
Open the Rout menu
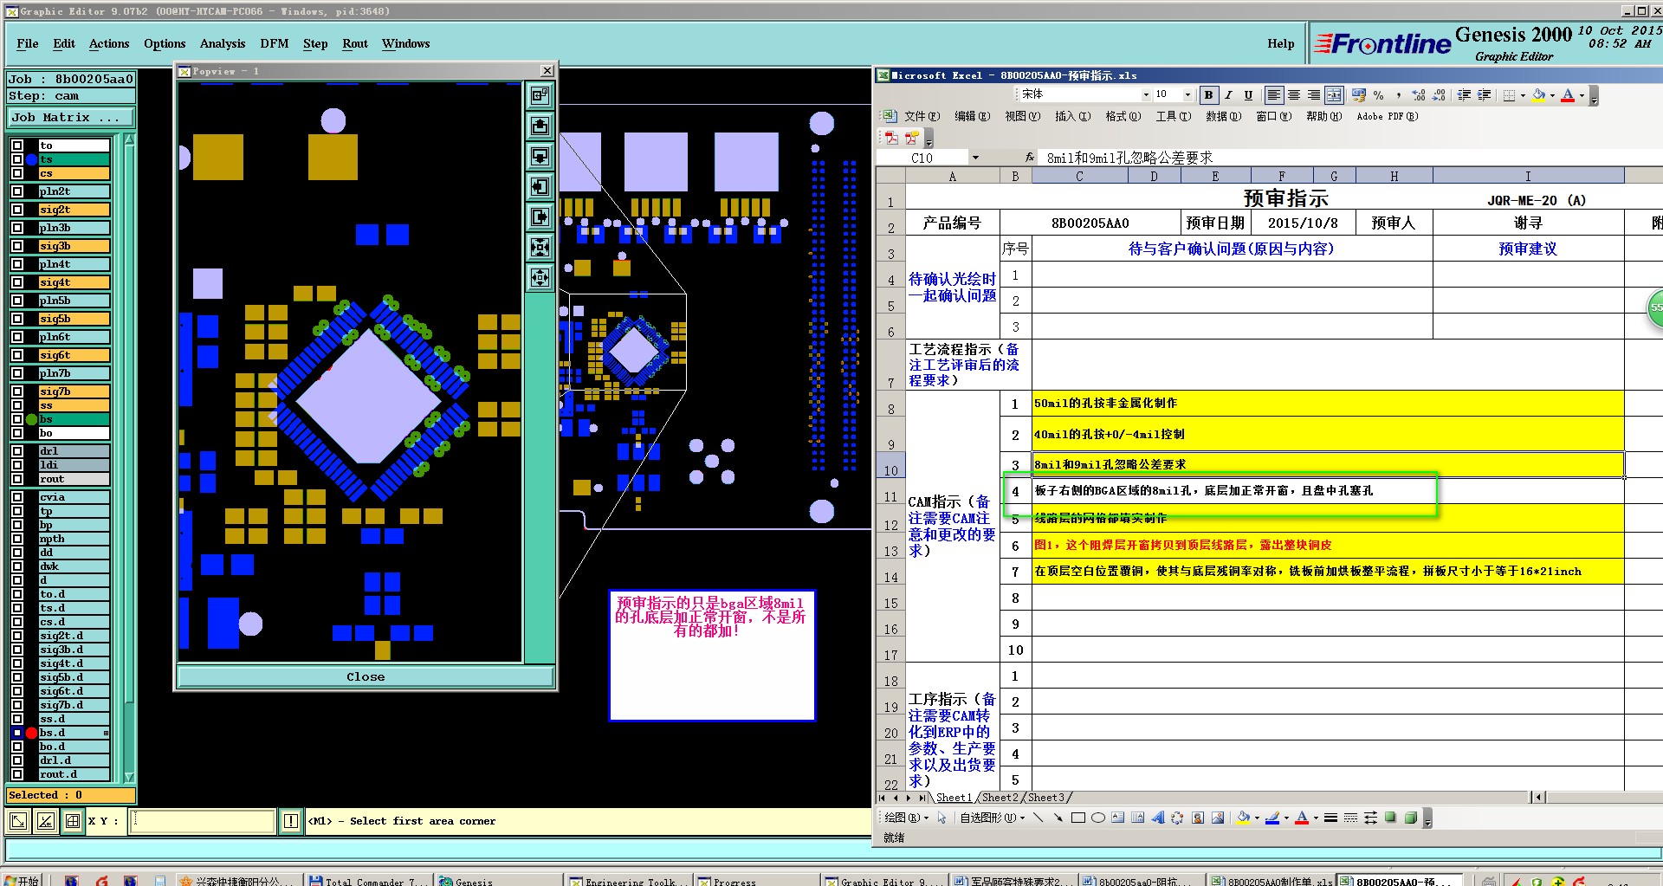pyautogui.click(x=355, y=43)
